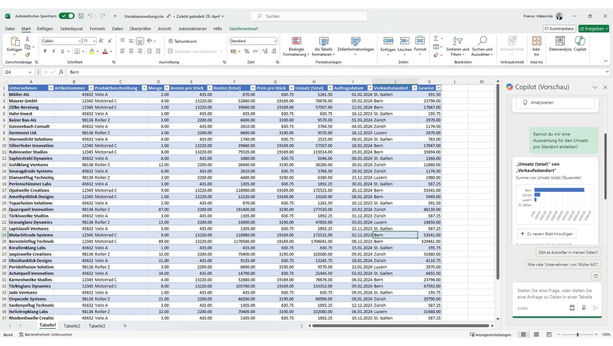The height and width of the screenshot is (346, 613).
Task: Open the font size dropdown
Action: point(94,41)
